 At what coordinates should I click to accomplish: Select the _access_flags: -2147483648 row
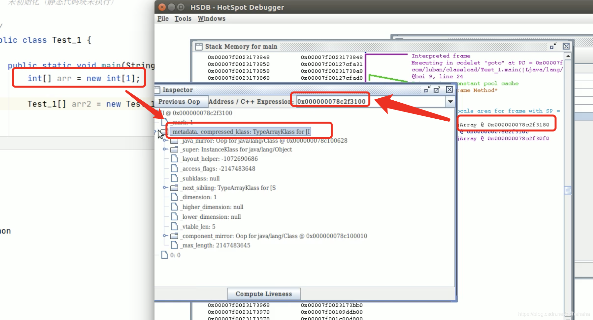pyautogui.click(x=218, y=169)
